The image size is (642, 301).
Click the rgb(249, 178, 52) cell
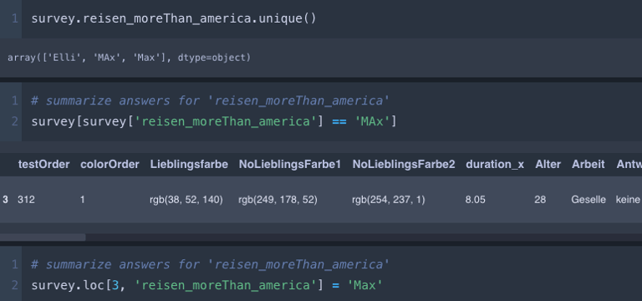tap(278, 200)
